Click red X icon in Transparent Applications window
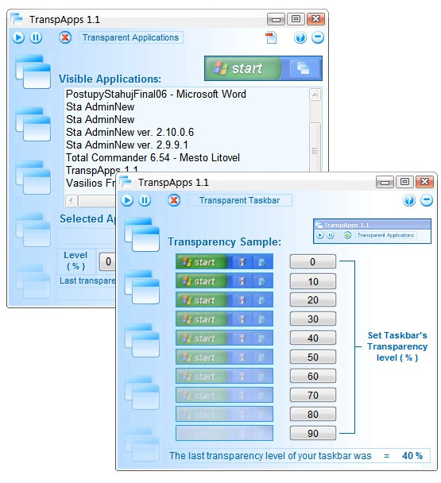Screen dimensions: 441x483 click(65, 37)
